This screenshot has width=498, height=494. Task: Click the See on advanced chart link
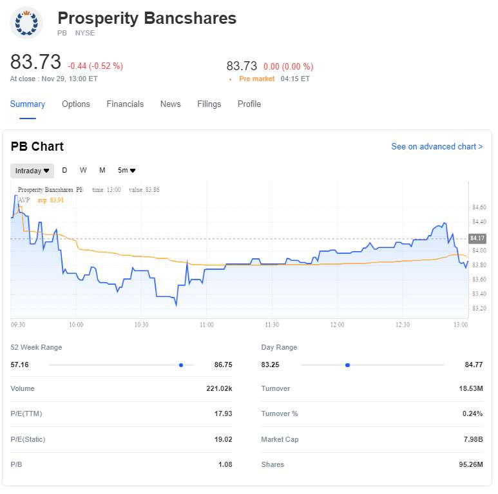(437, 147)
